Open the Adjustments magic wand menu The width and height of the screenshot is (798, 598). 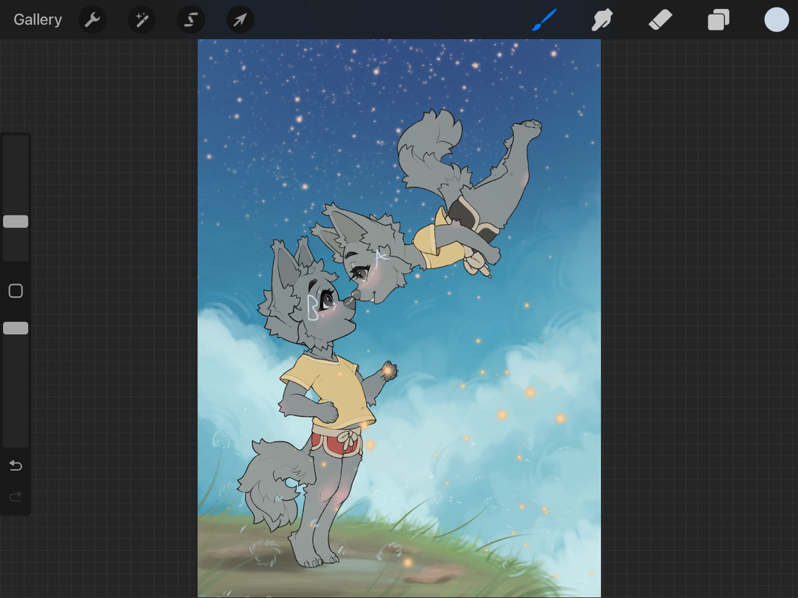141,20
